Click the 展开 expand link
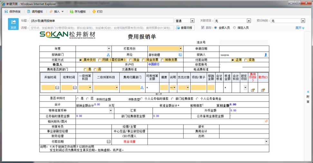 pos(300,28)
